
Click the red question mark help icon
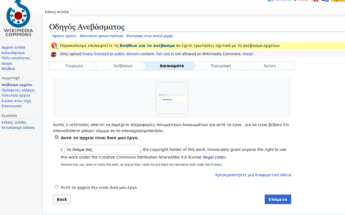(54, 46)
